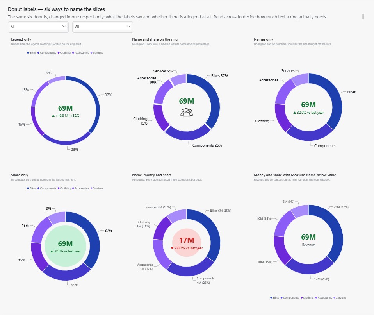Open the first All slicer dropdown
Image resolution: width=374 pixels, height=315 pixels.
38,27
